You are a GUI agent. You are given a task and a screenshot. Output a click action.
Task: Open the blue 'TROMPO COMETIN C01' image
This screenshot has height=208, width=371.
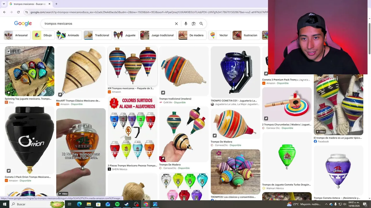[235, 72]
